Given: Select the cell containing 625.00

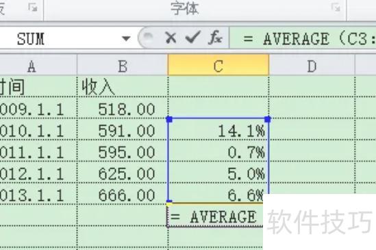Looking at the screenshot, I should pos(123,172).
